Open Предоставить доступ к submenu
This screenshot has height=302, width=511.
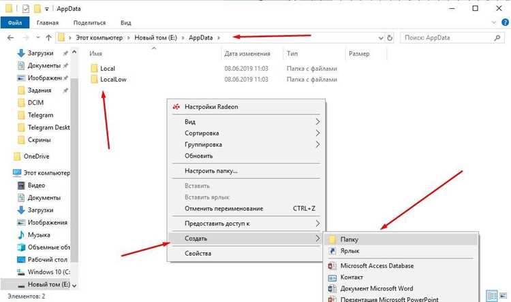coord(246,224)
